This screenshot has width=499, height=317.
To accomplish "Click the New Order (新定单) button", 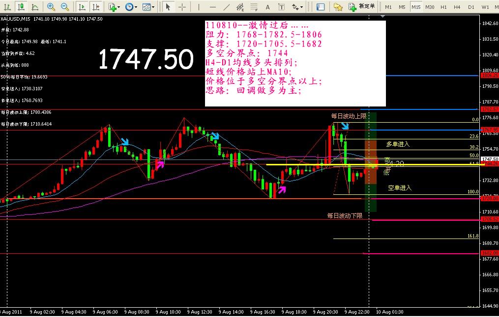I will pyautogui.click(x=362, y=7).
